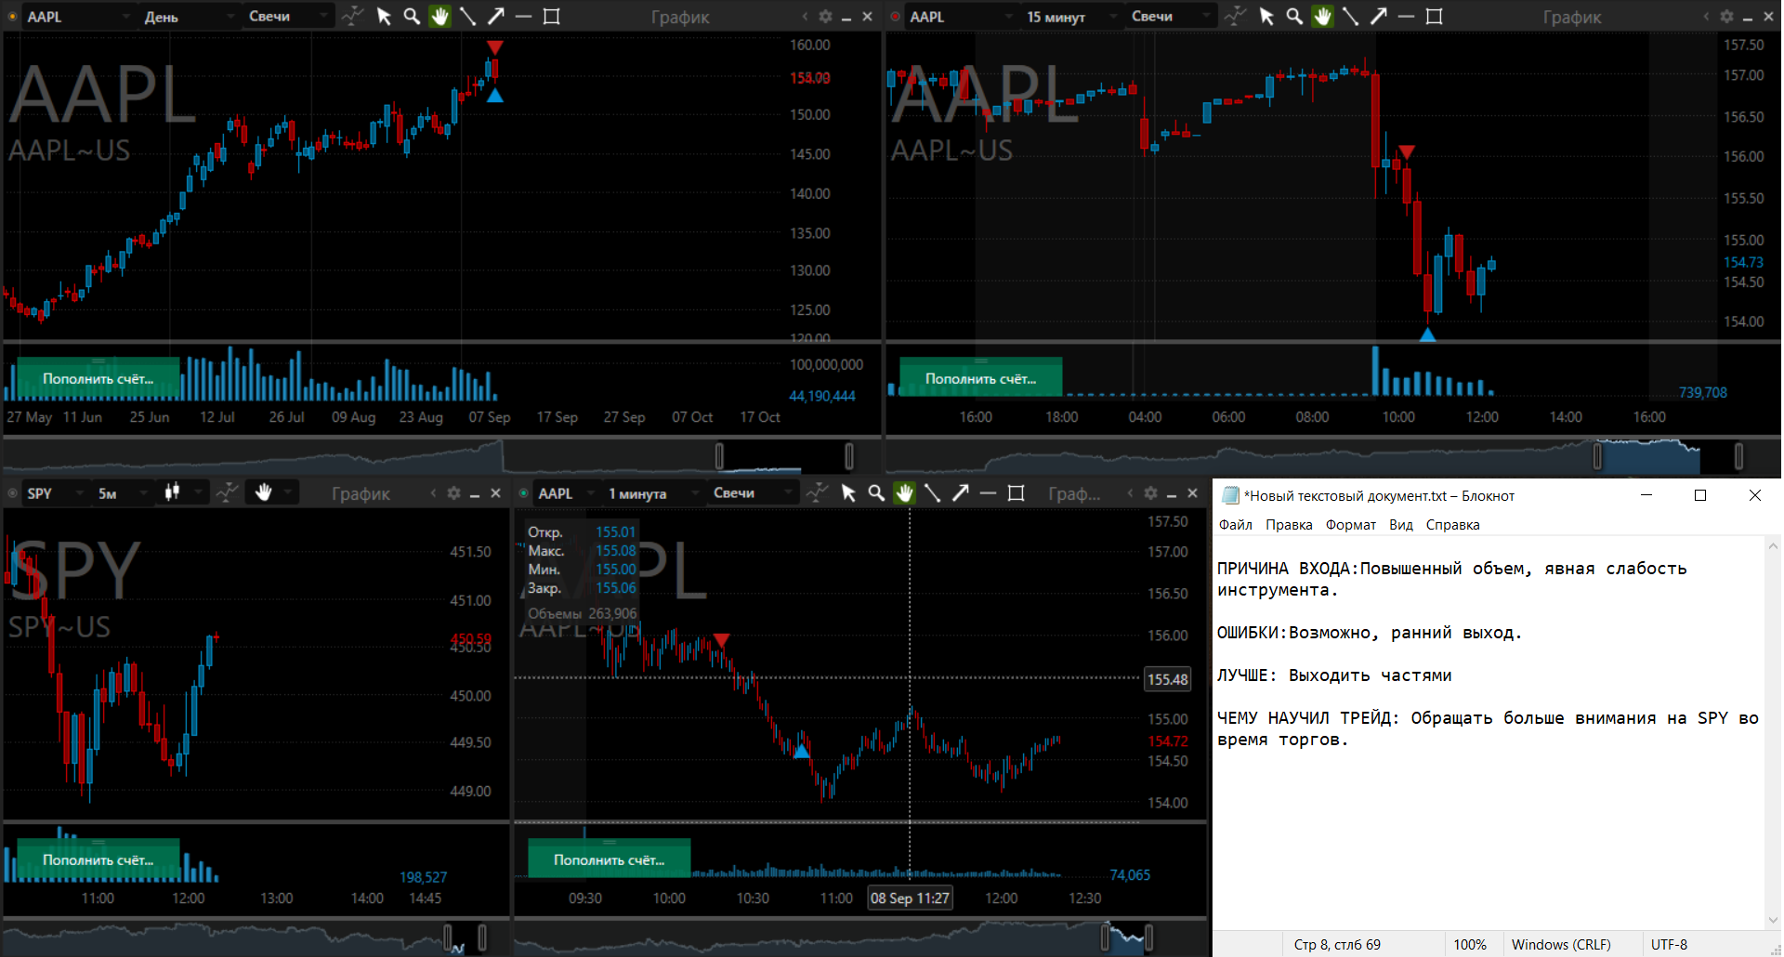The width and height of the screenshot is (1784, 957).
Task: Open Правка menu in Notepad
Action: pos(1289,525)
